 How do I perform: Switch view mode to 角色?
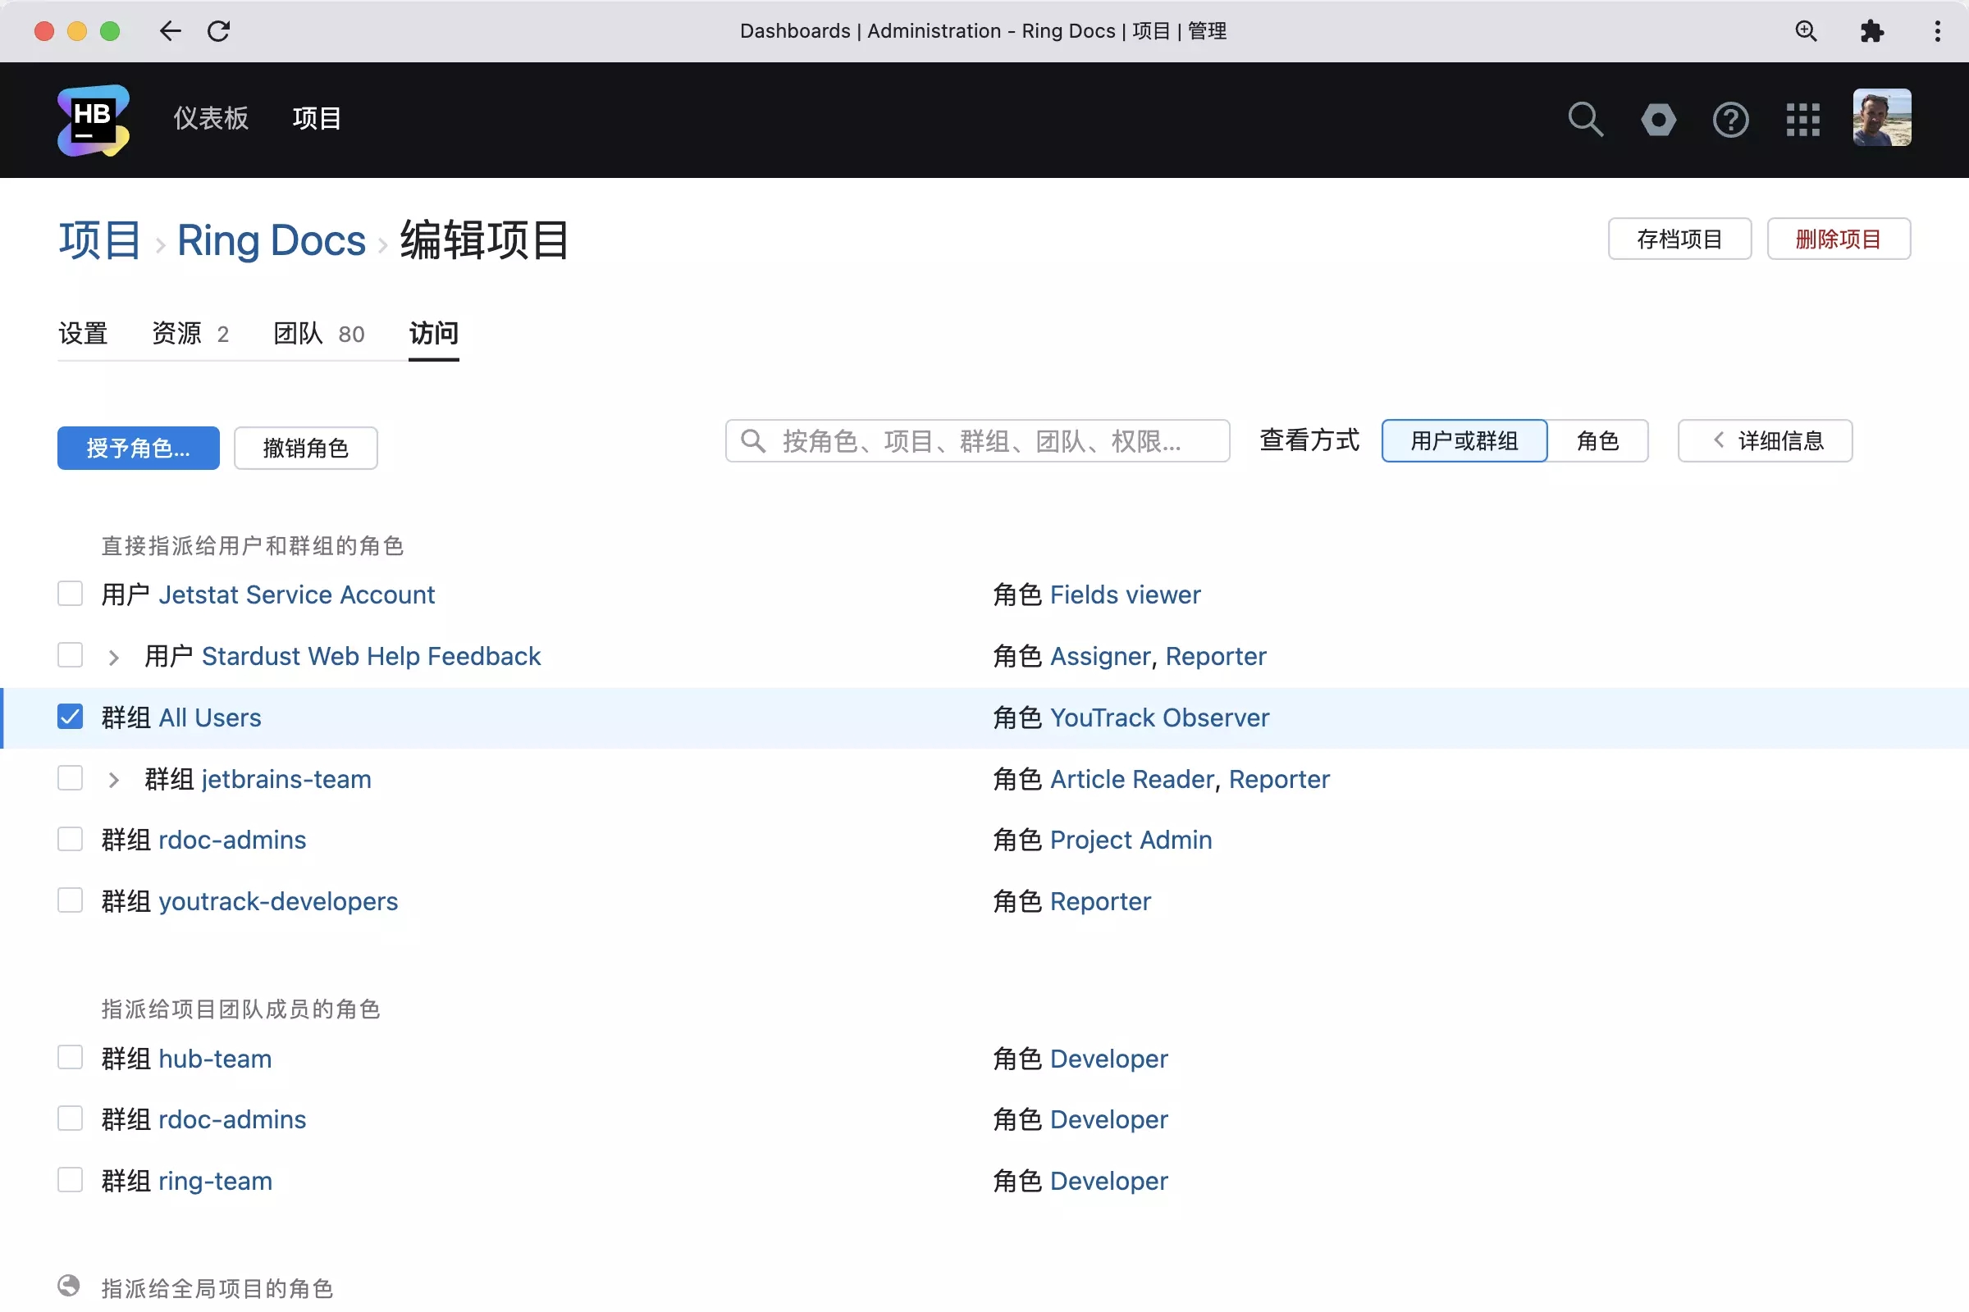(1598, 441)
